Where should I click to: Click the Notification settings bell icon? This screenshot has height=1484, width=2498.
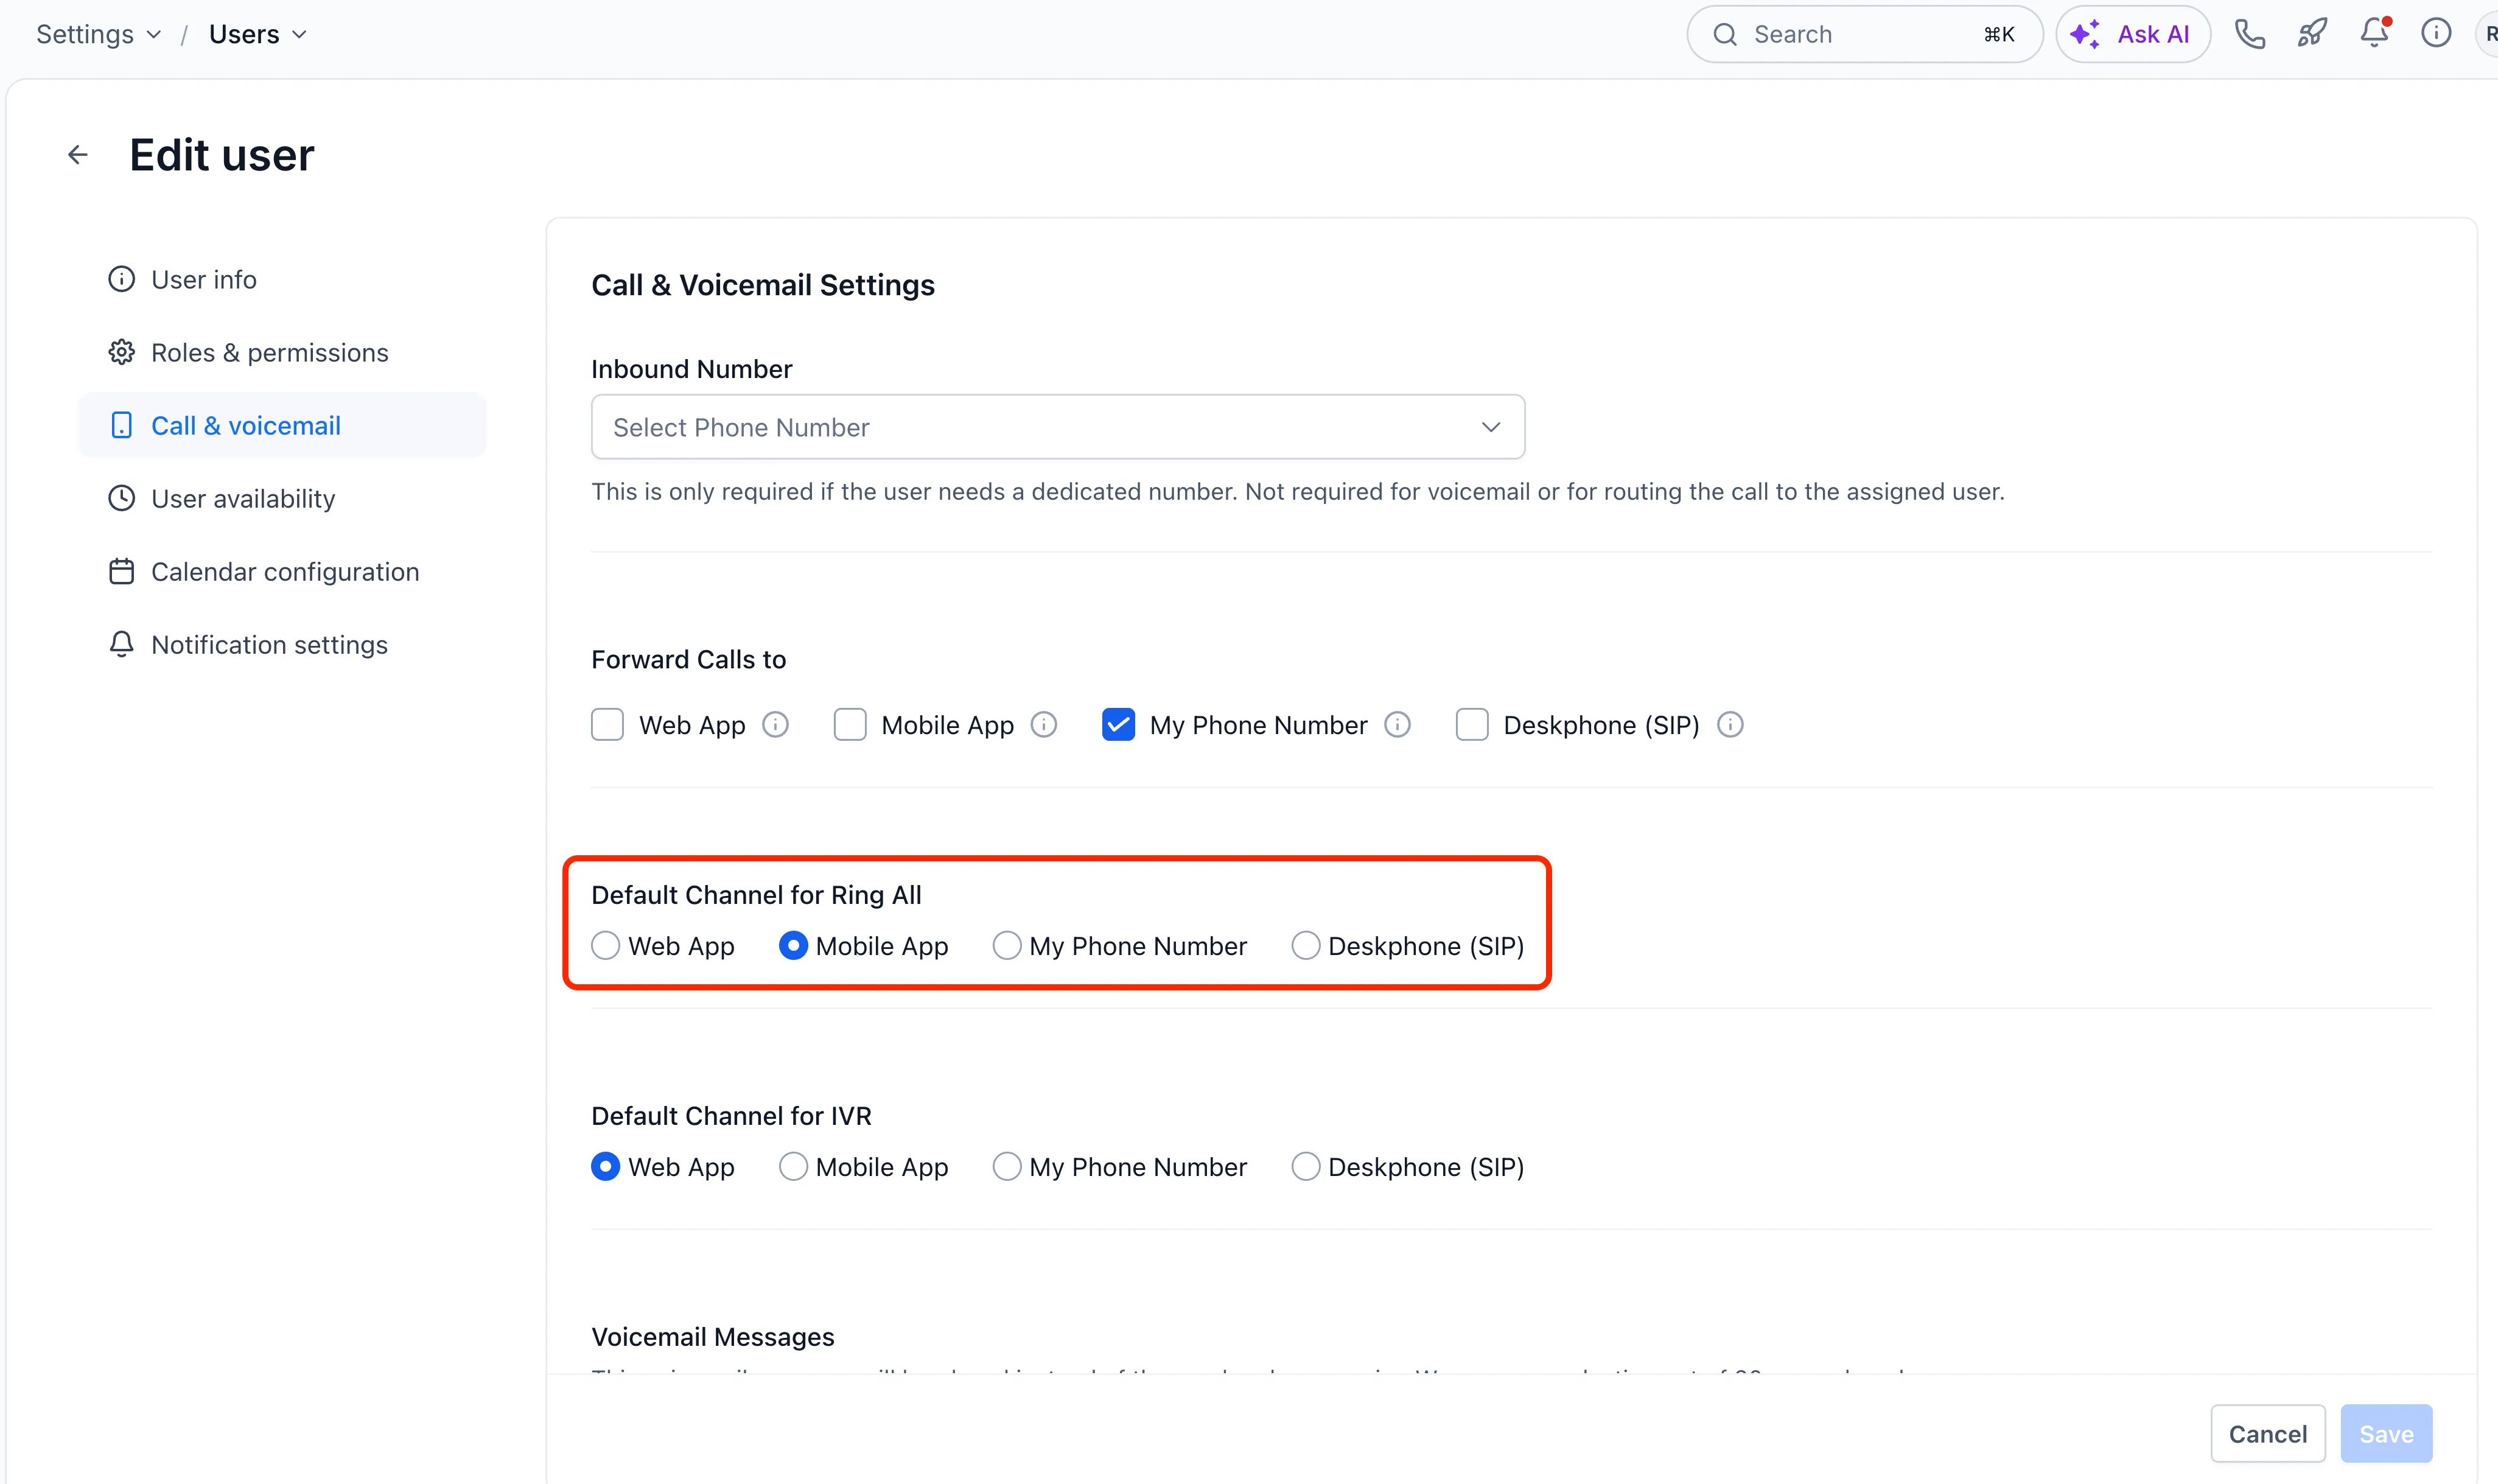click(122, 644)
